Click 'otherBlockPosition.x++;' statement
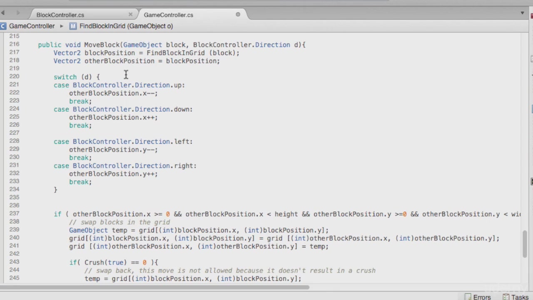The width and height of the screenshot is (533, 300). (x=113, y=117)
